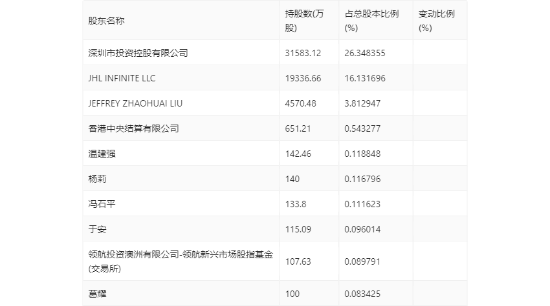Click the percentage 0.118848
This screenshot has width=550, height=306.
[x=362, y=154]
